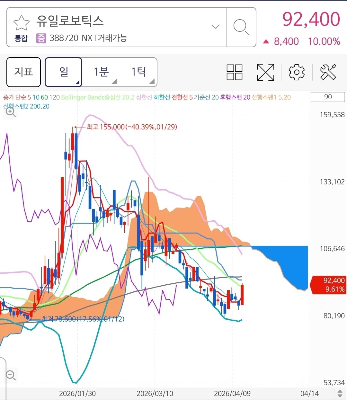
Task: Click the 04/14 date axis label
Action: 310,394
